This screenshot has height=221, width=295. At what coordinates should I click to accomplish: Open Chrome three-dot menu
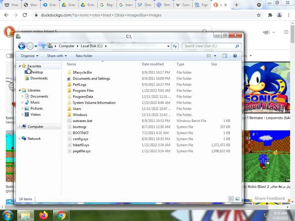pos(289,15)
